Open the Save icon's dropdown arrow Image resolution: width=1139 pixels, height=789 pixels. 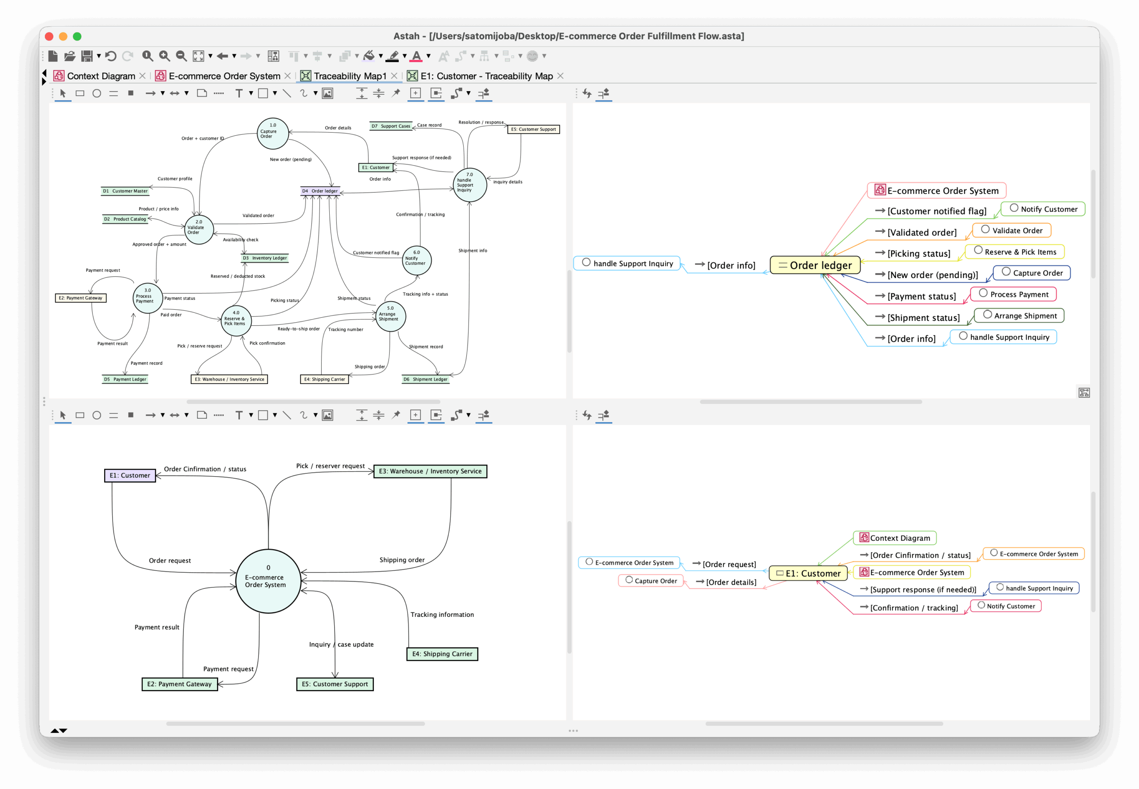coord(99,56)
